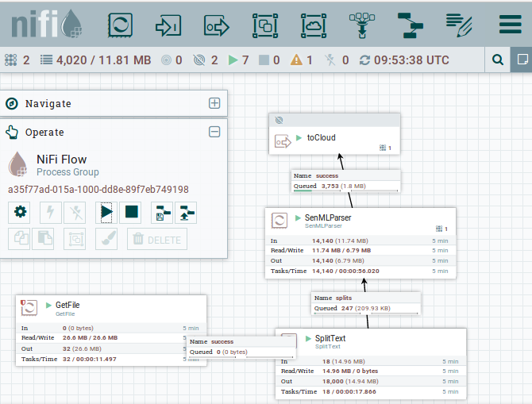532x404 pixels.
Task: Click the Disable button in Operate
Action: tap(75, 213)
